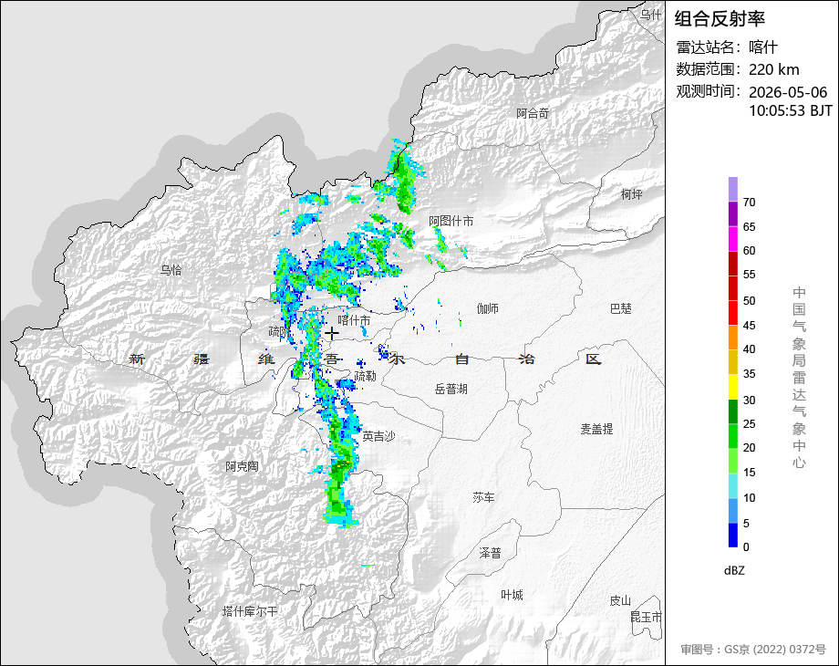Click the time stamp 10:05:53 BJT
This screenshot has width=839, height=666.
tap(791, 110)
